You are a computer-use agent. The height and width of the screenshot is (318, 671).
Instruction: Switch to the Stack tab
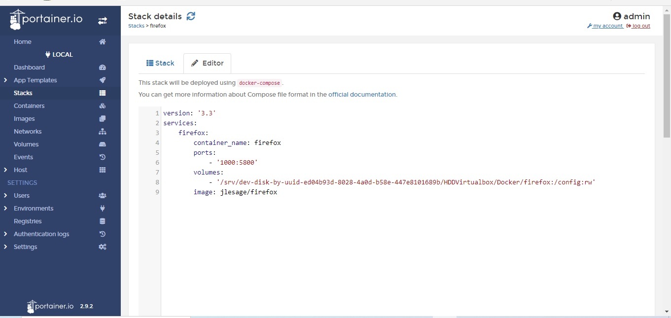coord(161,63)
